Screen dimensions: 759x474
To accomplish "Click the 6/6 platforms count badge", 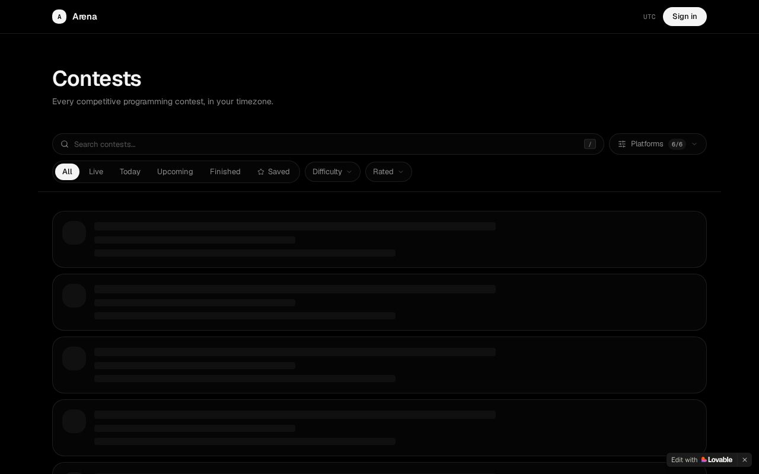I will (677, 144).
